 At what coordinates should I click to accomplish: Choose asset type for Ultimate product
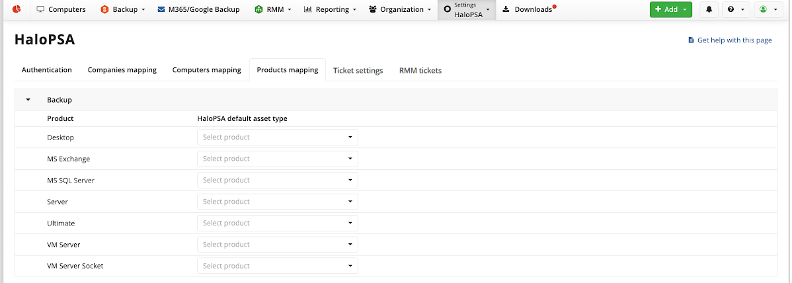pos(277,223)
